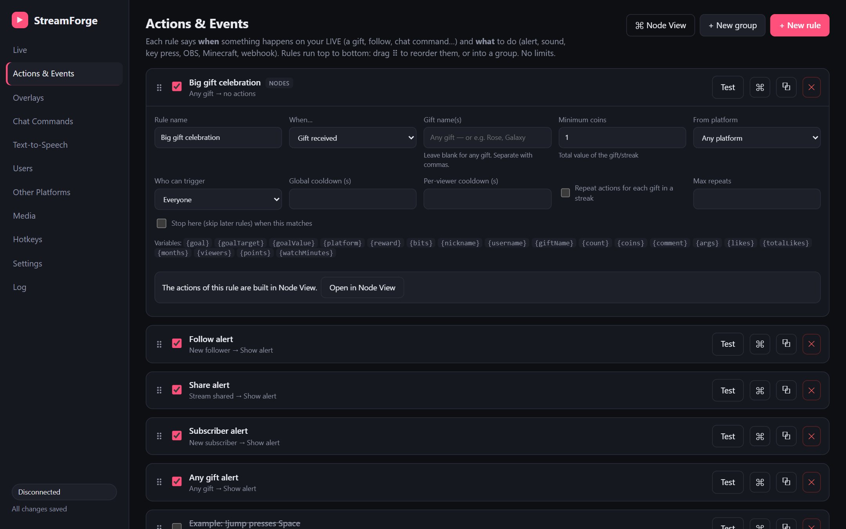Screen dimensions: 846x529
Task: Enable repeat actions for each gift in streak
Action: click(x=565, y=193)
